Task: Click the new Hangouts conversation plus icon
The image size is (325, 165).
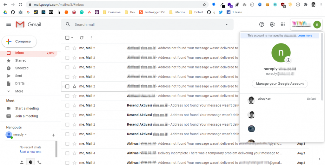Action: click(53, 135)
